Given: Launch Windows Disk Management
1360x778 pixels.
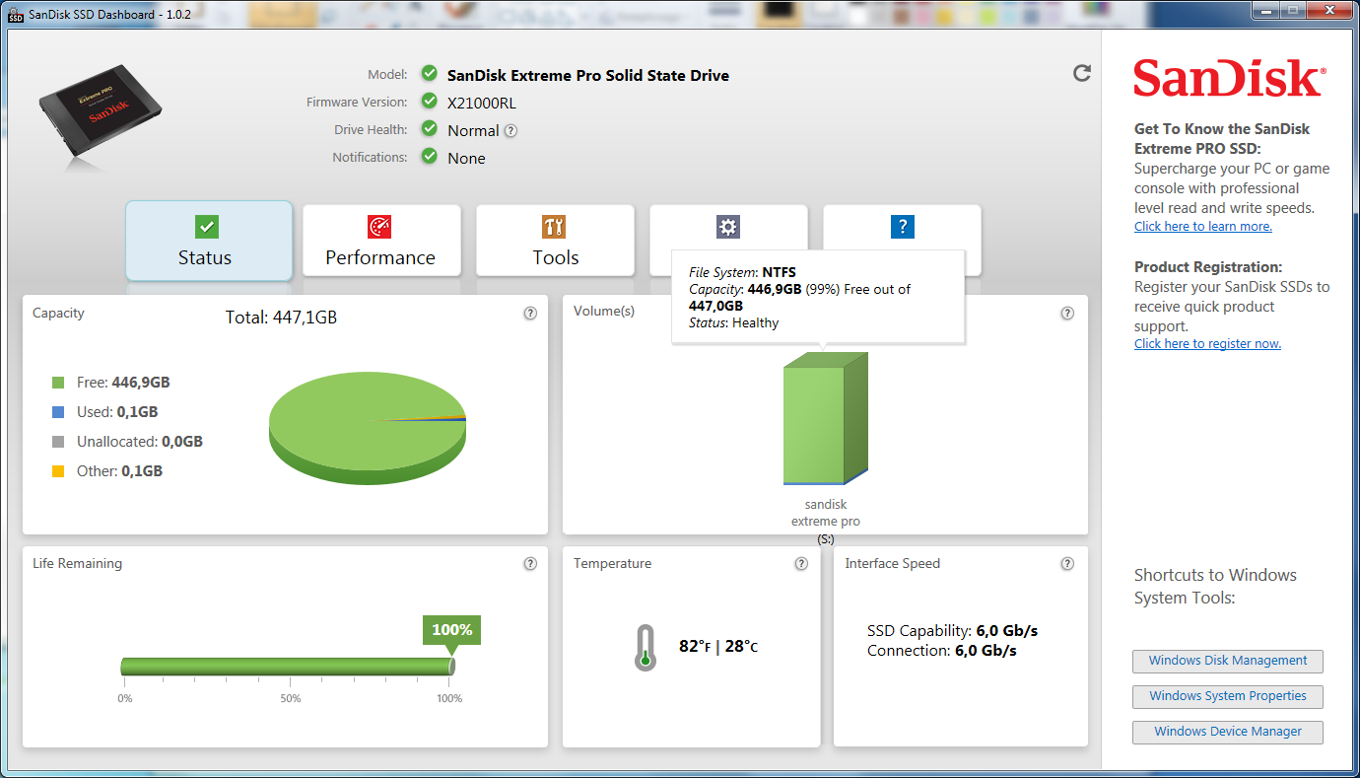Looking at the screenshot, I should point(1227,661).
